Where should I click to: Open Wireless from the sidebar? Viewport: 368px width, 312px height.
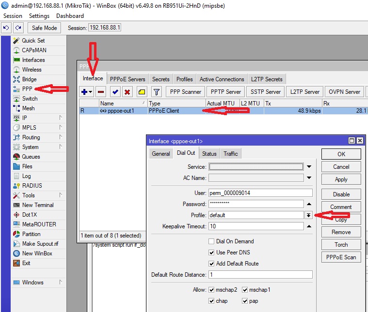(32, 70)
